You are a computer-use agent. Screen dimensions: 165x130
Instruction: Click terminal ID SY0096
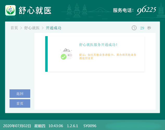pyautogui.click(x=90, y=126)
